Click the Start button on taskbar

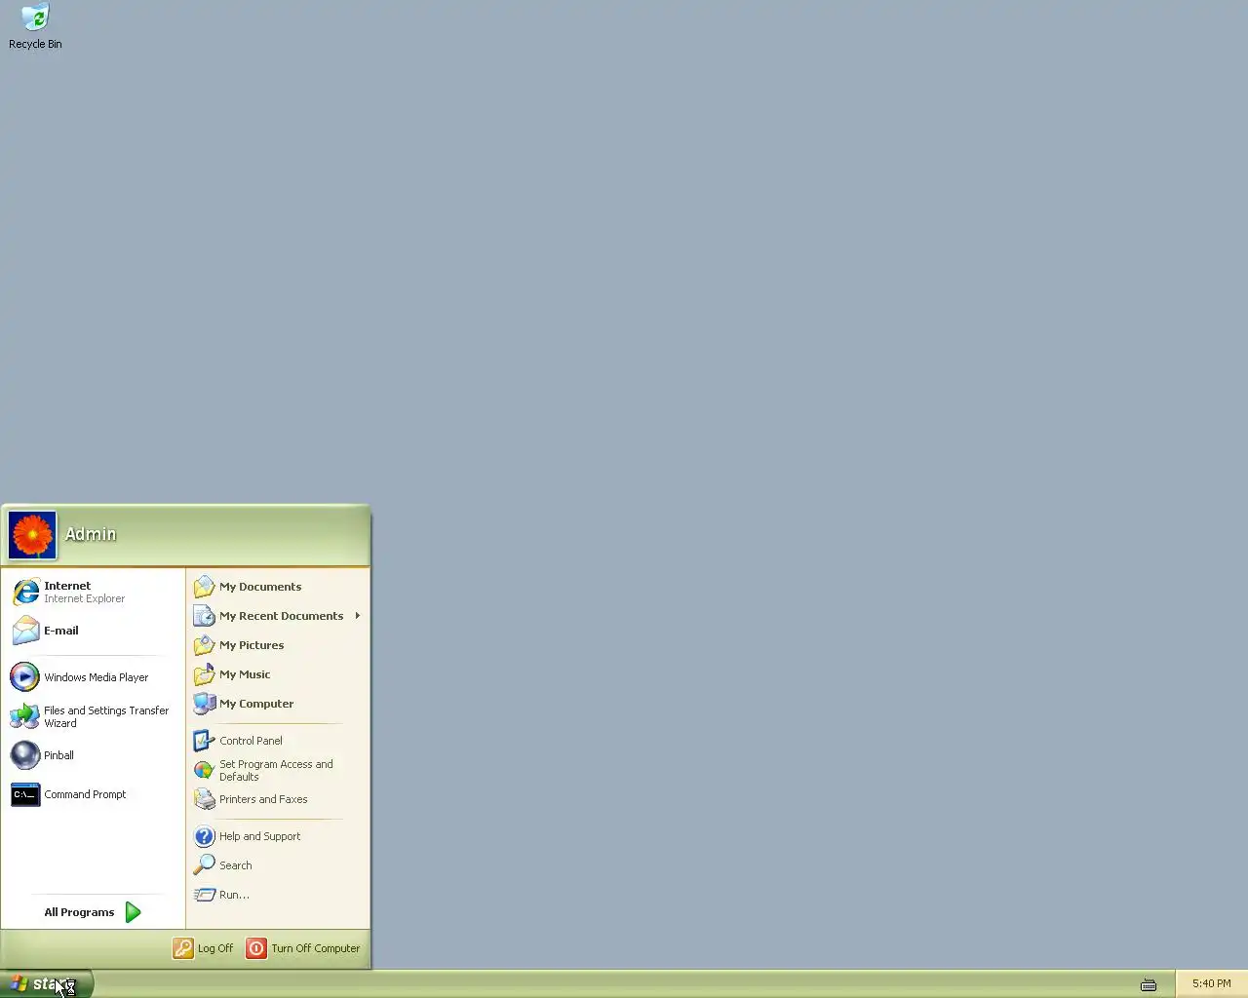coord(47,984)
